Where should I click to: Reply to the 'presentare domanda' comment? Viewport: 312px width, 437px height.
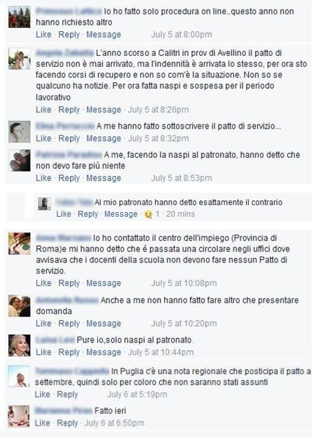69,324
